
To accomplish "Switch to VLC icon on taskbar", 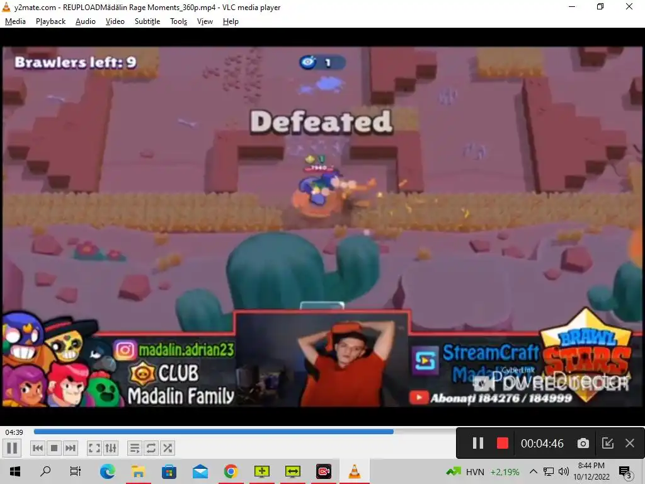I will (x=355, y=471).
